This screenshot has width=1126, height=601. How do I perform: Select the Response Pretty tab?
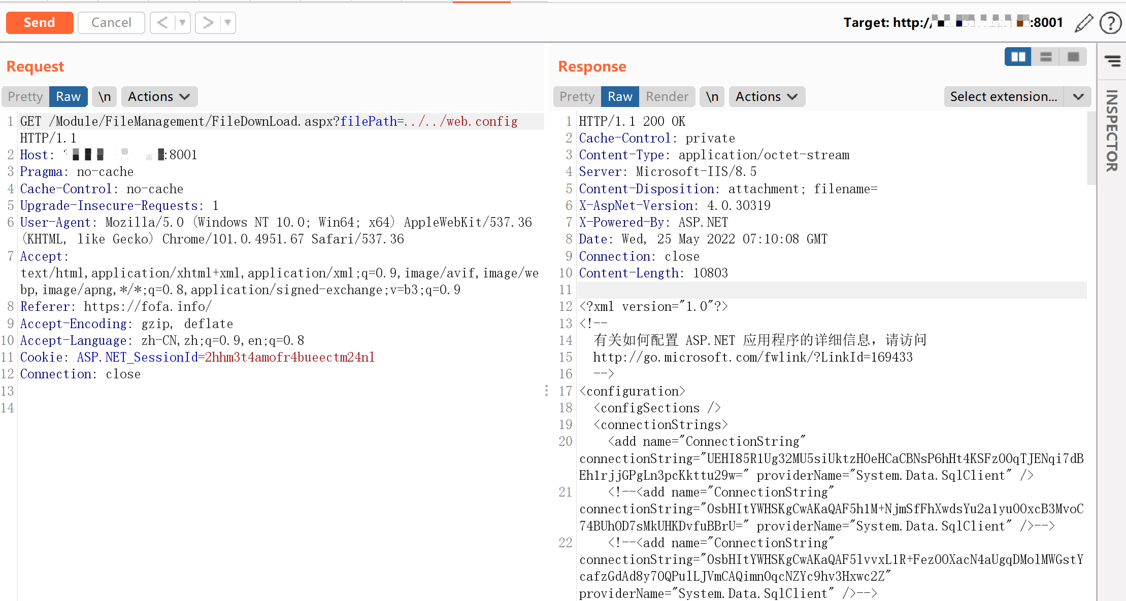[x=577, y=96]
